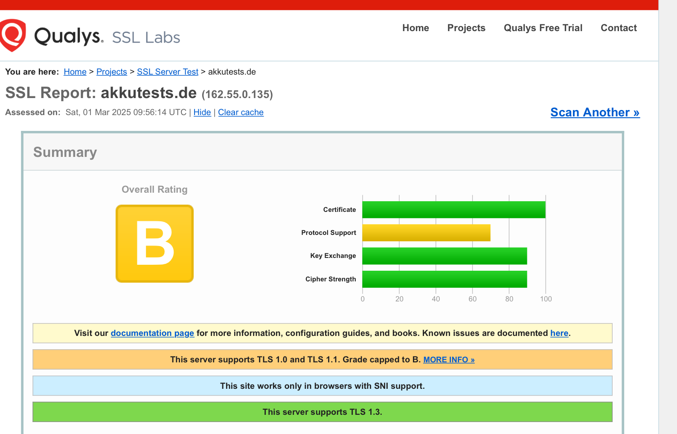
Task: Open MORE INFO link in TLS warning
Action: (449, 359)
